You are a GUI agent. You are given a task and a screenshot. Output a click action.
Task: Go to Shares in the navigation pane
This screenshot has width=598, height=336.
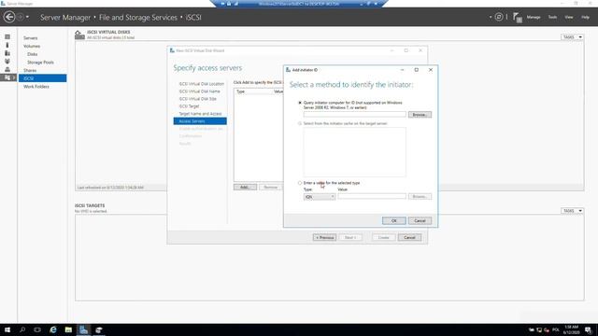pos(30,71)
